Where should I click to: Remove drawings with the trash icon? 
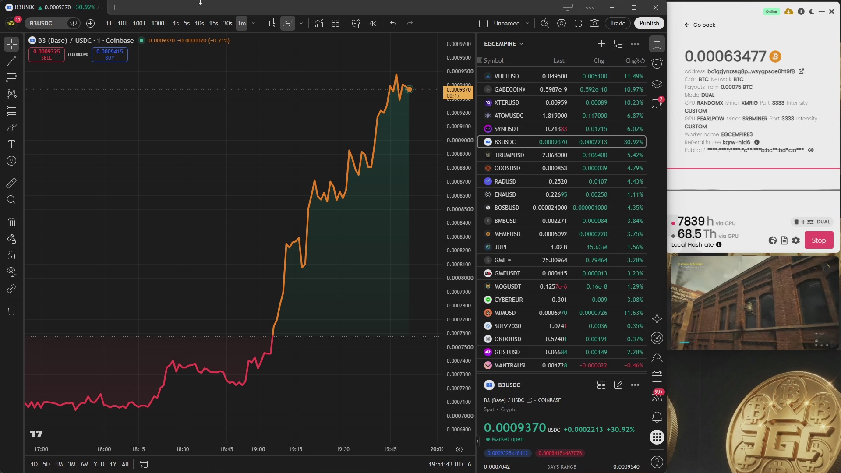click(x=11, y=311)
